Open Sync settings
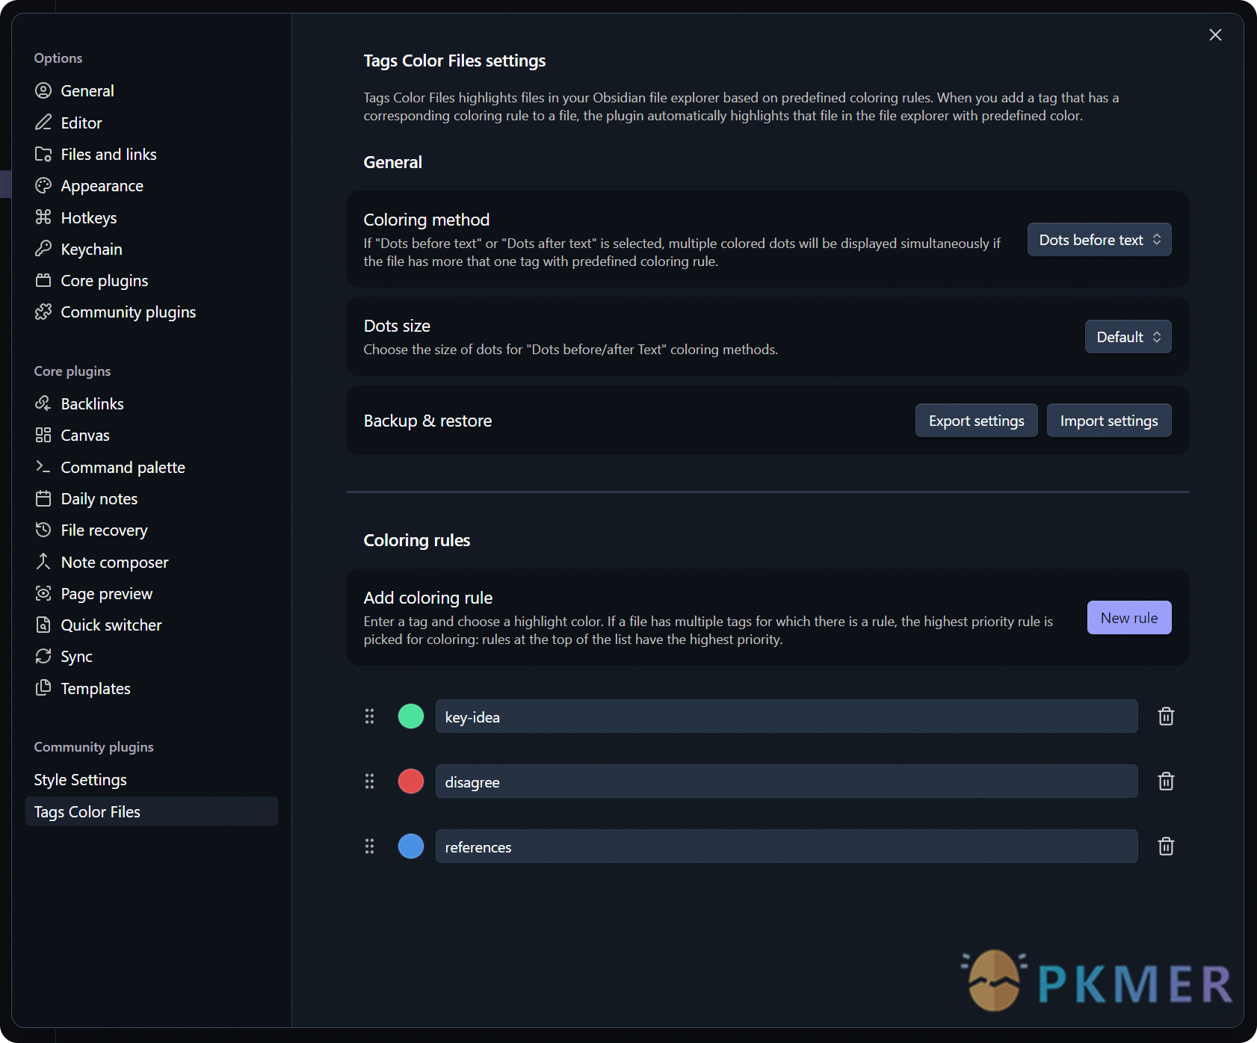Image resolution: width=1257 pixels, height=1043 pixels. 152,657
